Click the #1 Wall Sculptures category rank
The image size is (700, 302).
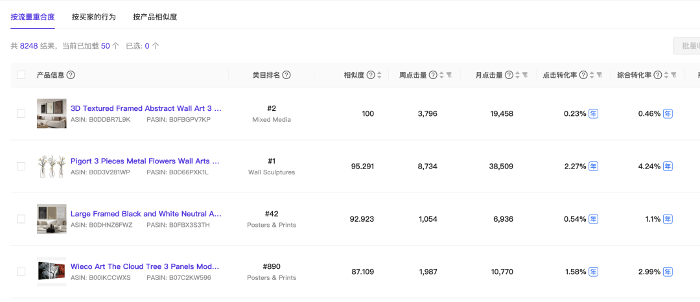[x=272, y=167]
